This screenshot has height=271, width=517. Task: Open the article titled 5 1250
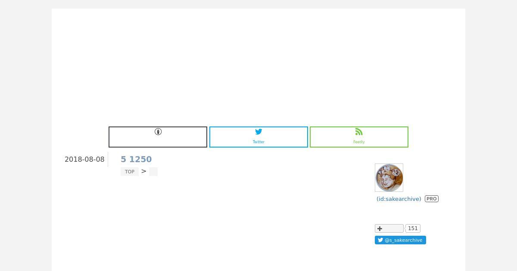click(x=136, y=159)
